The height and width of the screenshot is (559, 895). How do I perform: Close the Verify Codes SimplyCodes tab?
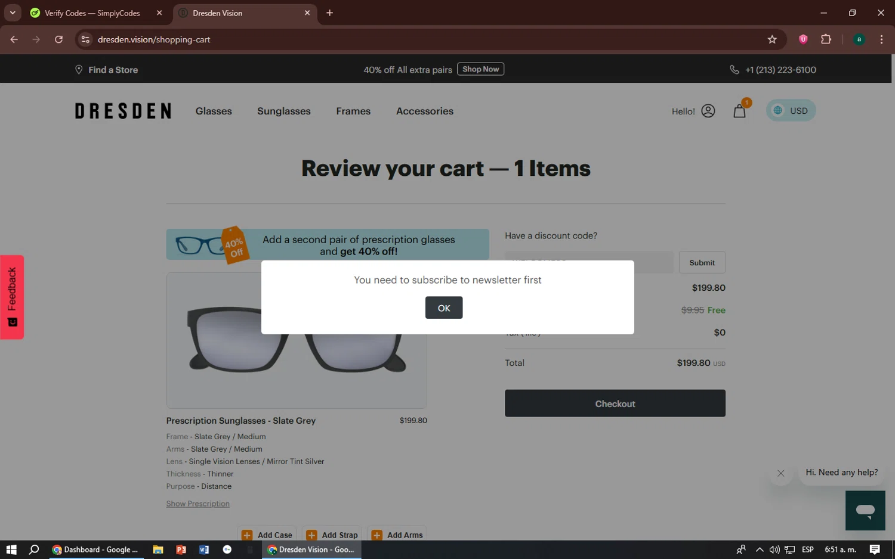click(x=159, y=13)
